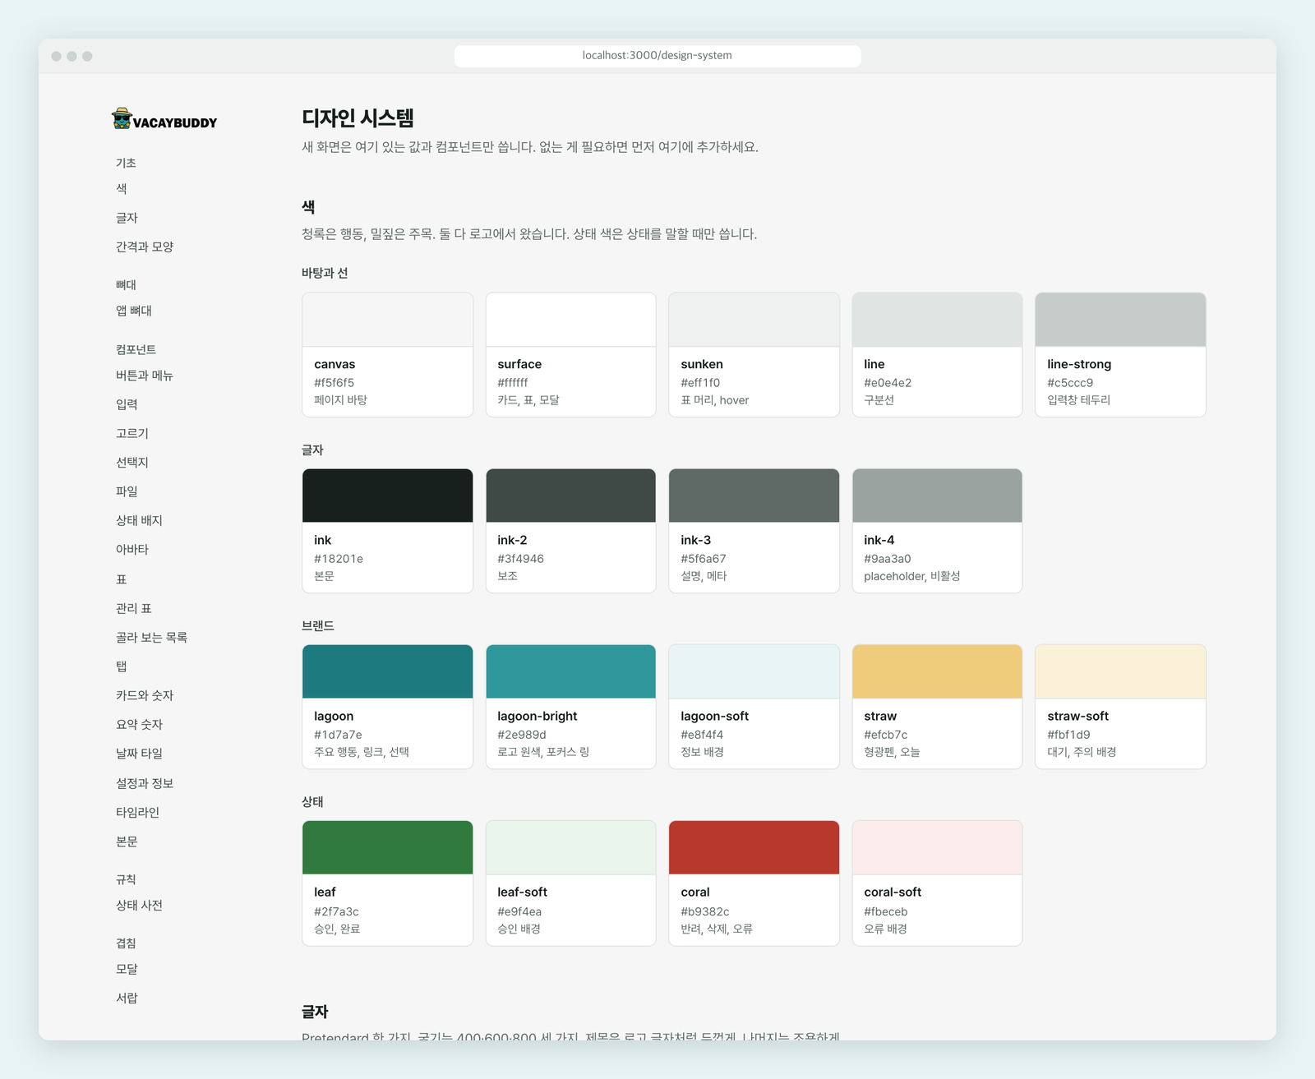Click the ink-3 color swatch
1315x1079 pixels.
click(x=754, y=496)
